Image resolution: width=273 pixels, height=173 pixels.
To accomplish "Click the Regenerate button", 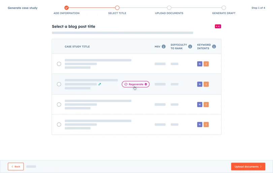I will coord(135,84).
